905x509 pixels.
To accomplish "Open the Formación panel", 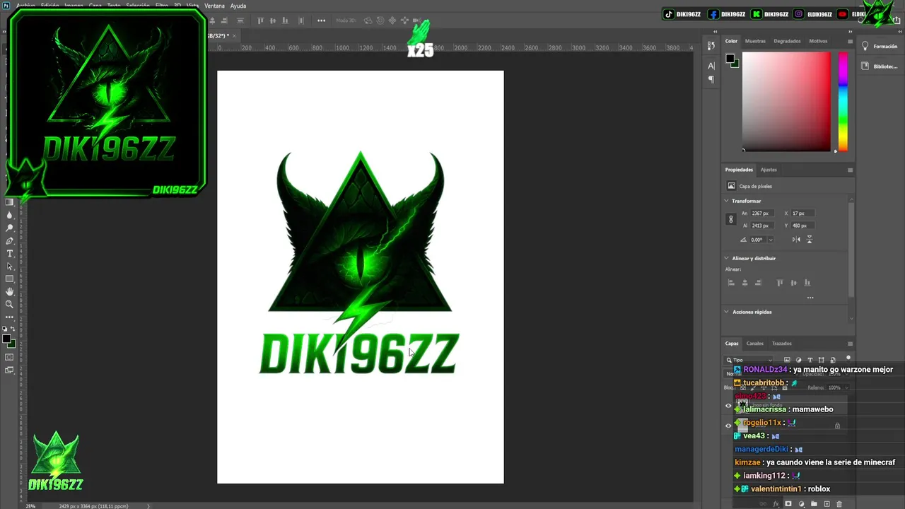I will tap(880, 47).
